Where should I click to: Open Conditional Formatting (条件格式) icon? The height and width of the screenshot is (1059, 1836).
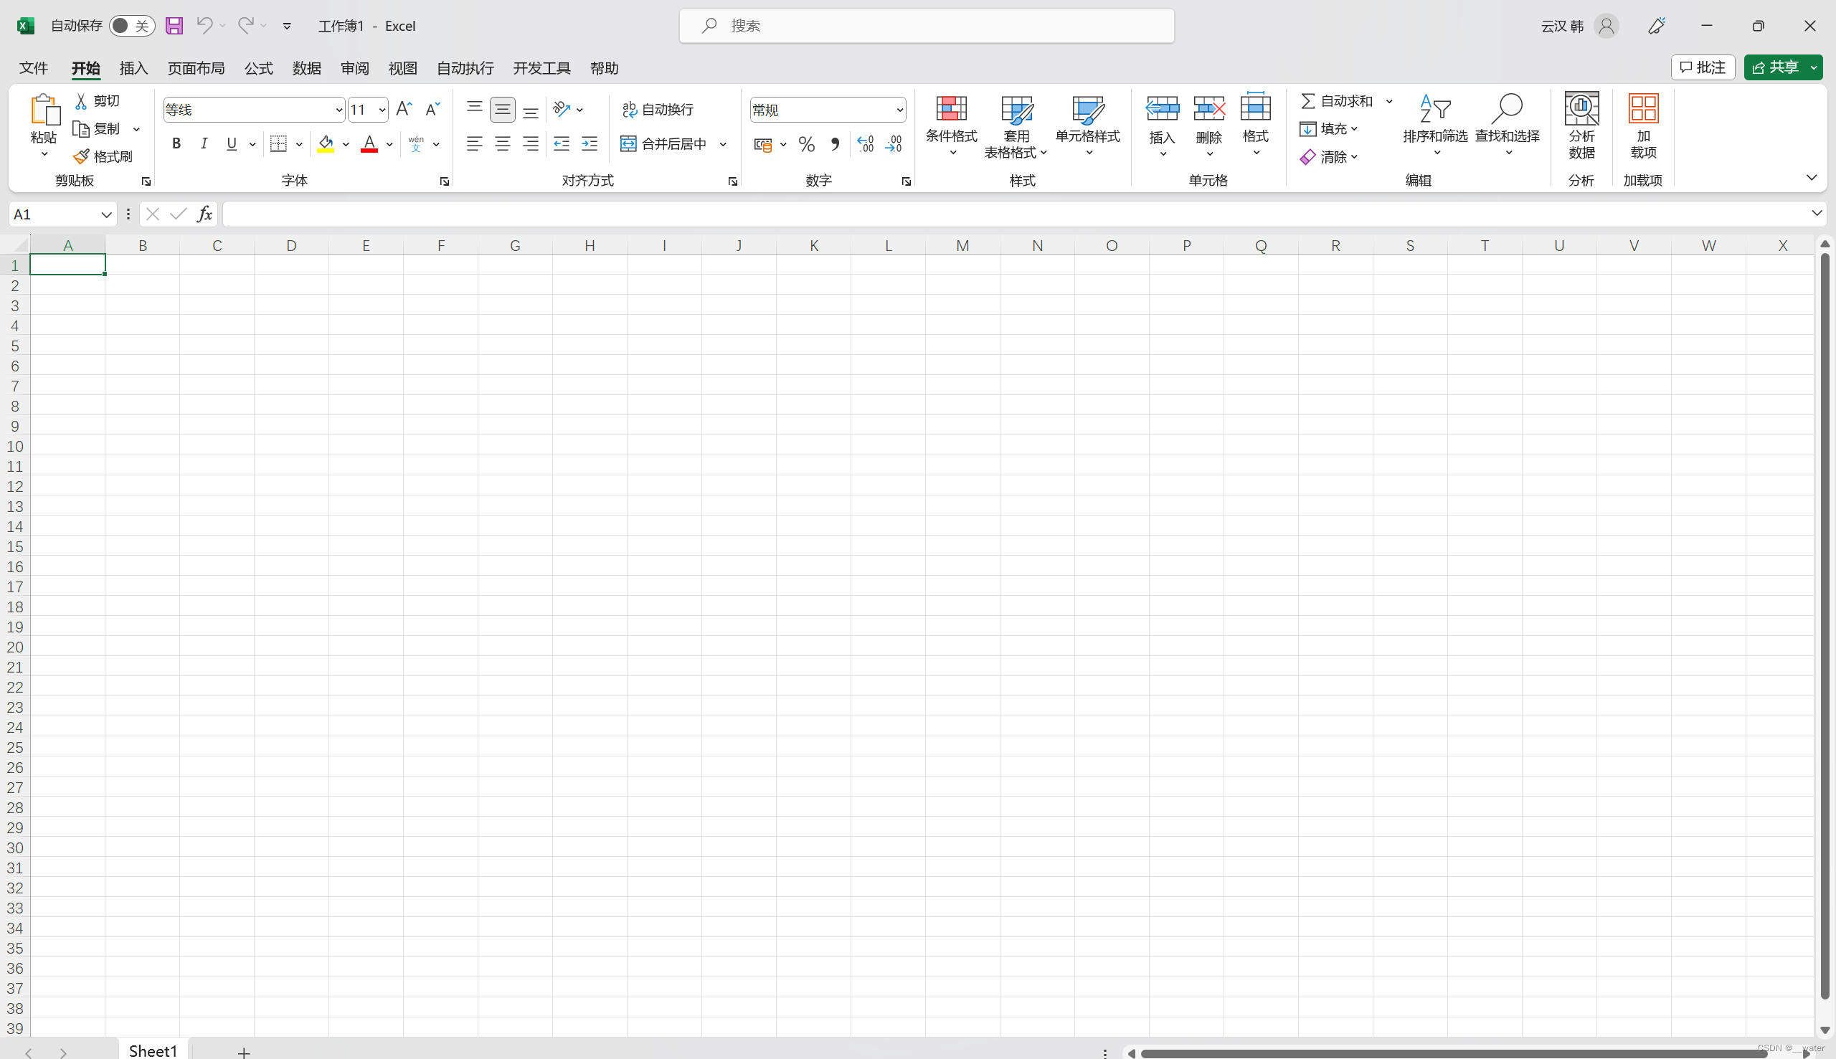click(951, 109)
